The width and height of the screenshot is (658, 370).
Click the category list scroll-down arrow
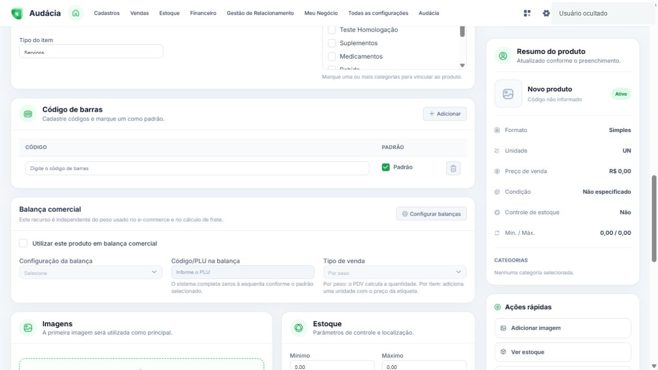pyautogui.click(x=462, y=65)
